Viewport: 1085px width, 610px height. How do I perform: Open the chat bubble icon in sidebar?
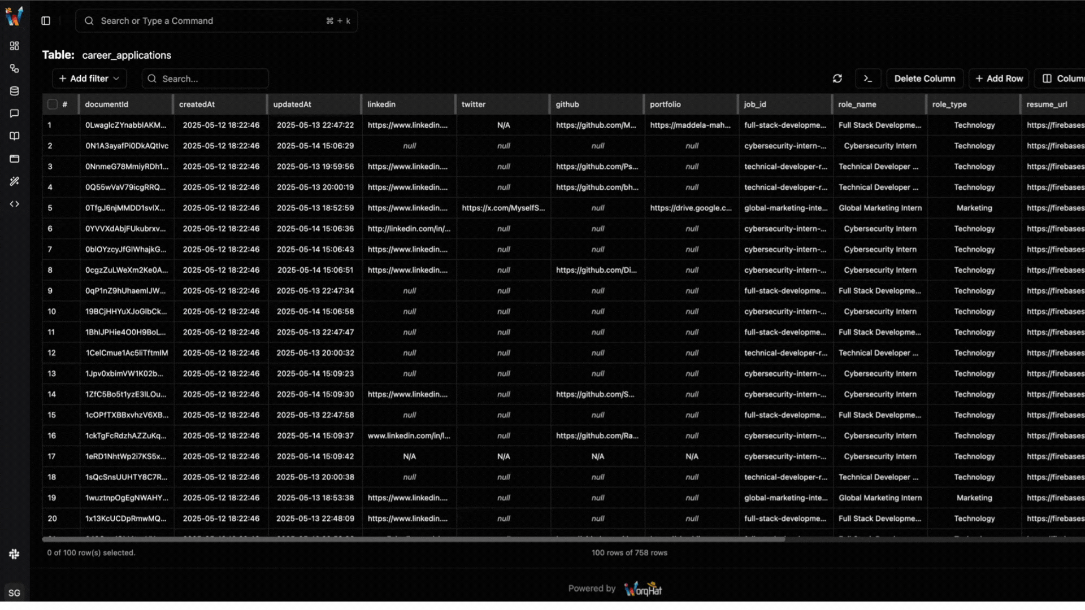tap(15, 114)
